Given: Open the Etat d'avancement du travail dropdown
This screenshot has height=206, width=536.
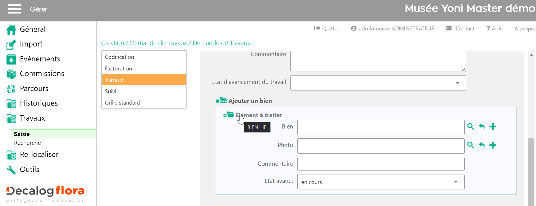Looking at the screenshot, I should point(378,83).
